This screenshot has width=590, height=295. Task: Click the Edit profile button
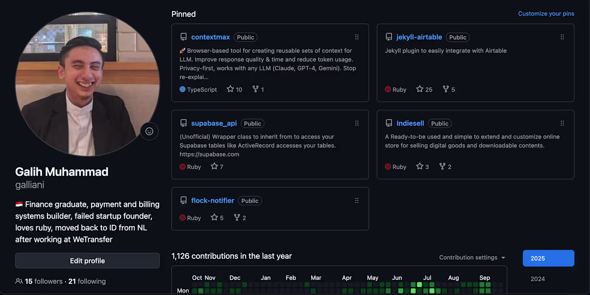[87, 261]
